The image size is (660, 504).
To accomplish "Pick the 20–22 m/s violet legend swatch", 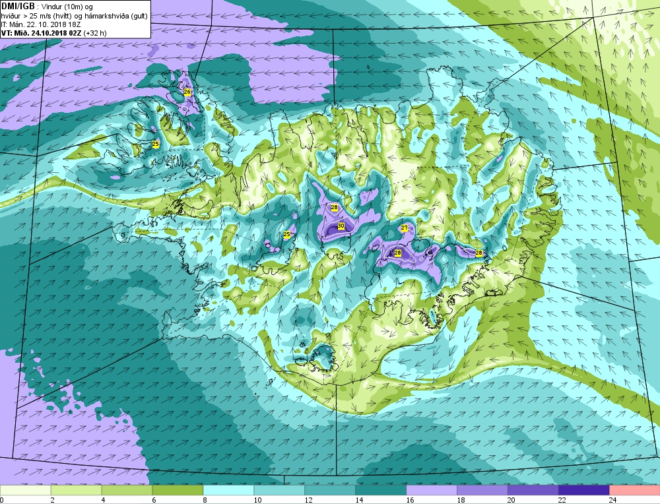I will (x=533, y=491).
